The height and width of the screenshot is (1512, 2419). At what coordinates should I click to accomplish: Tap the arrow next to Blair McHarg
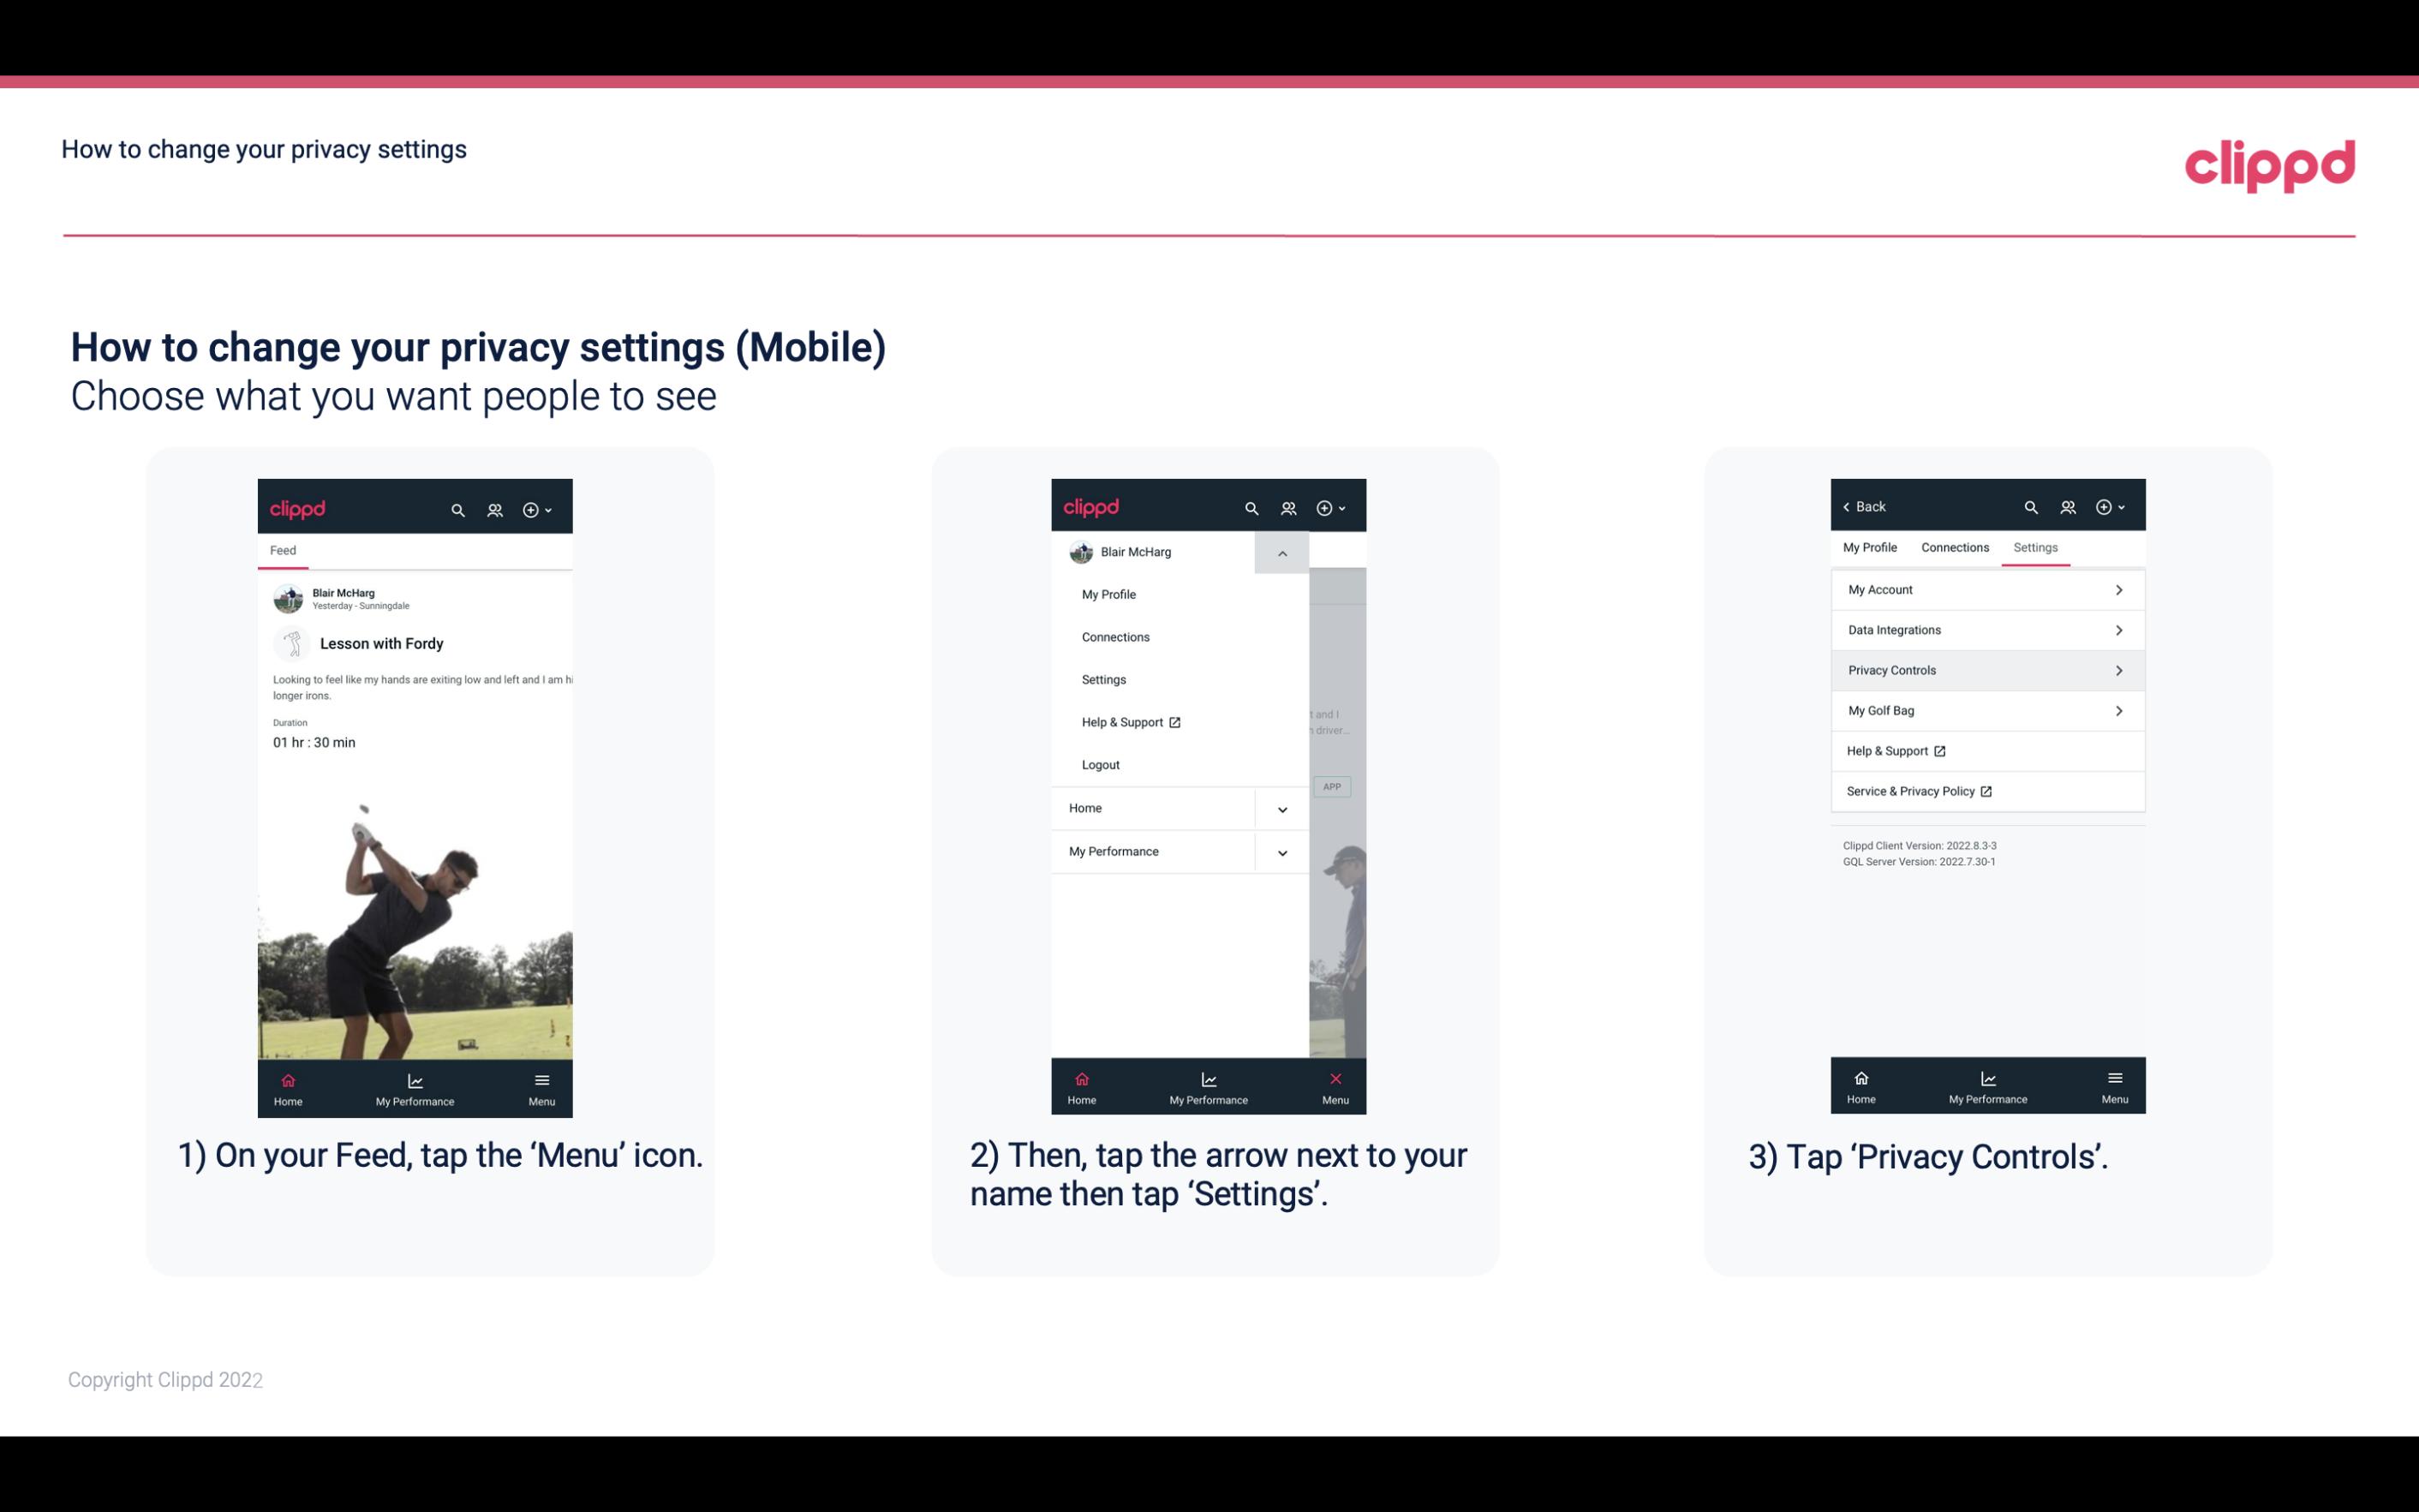click(x=1285, y=554)
